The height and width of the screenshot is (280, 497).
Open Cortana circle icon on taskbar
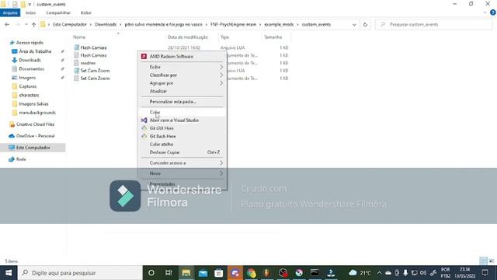click(x=151, y=273)
